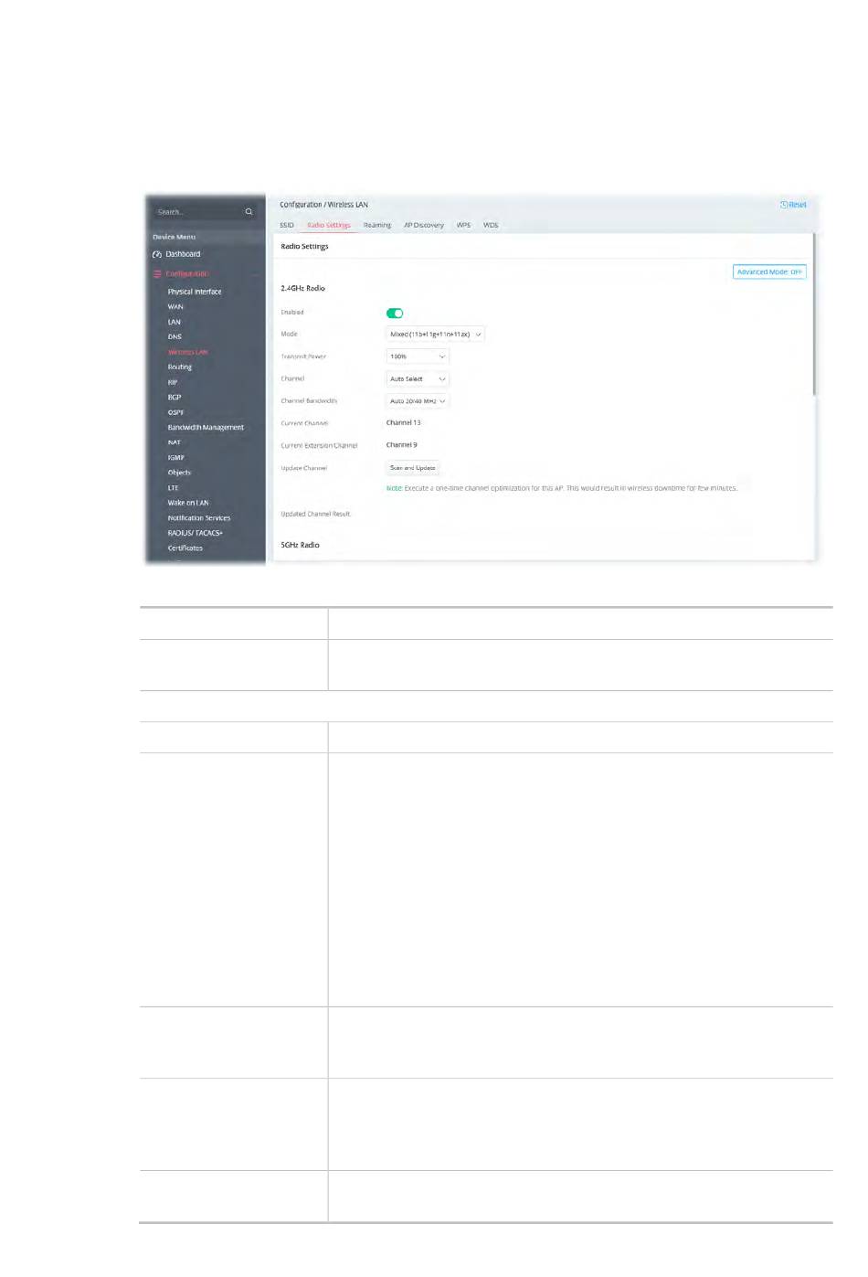Open the Channel Auto Select dropdown
The width and height of the screenshot is (868, 1277).
point(418,378)
